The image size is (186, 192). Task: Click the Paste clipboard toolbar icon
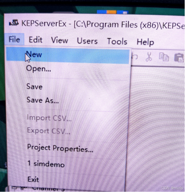pyautogui.click(x=179, y=57)
